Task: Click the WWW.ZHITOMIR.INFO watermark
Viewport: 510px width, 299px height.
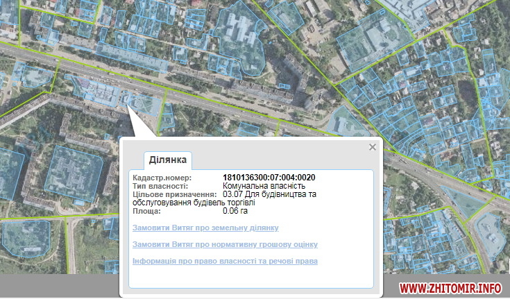Action: [450, 287]
